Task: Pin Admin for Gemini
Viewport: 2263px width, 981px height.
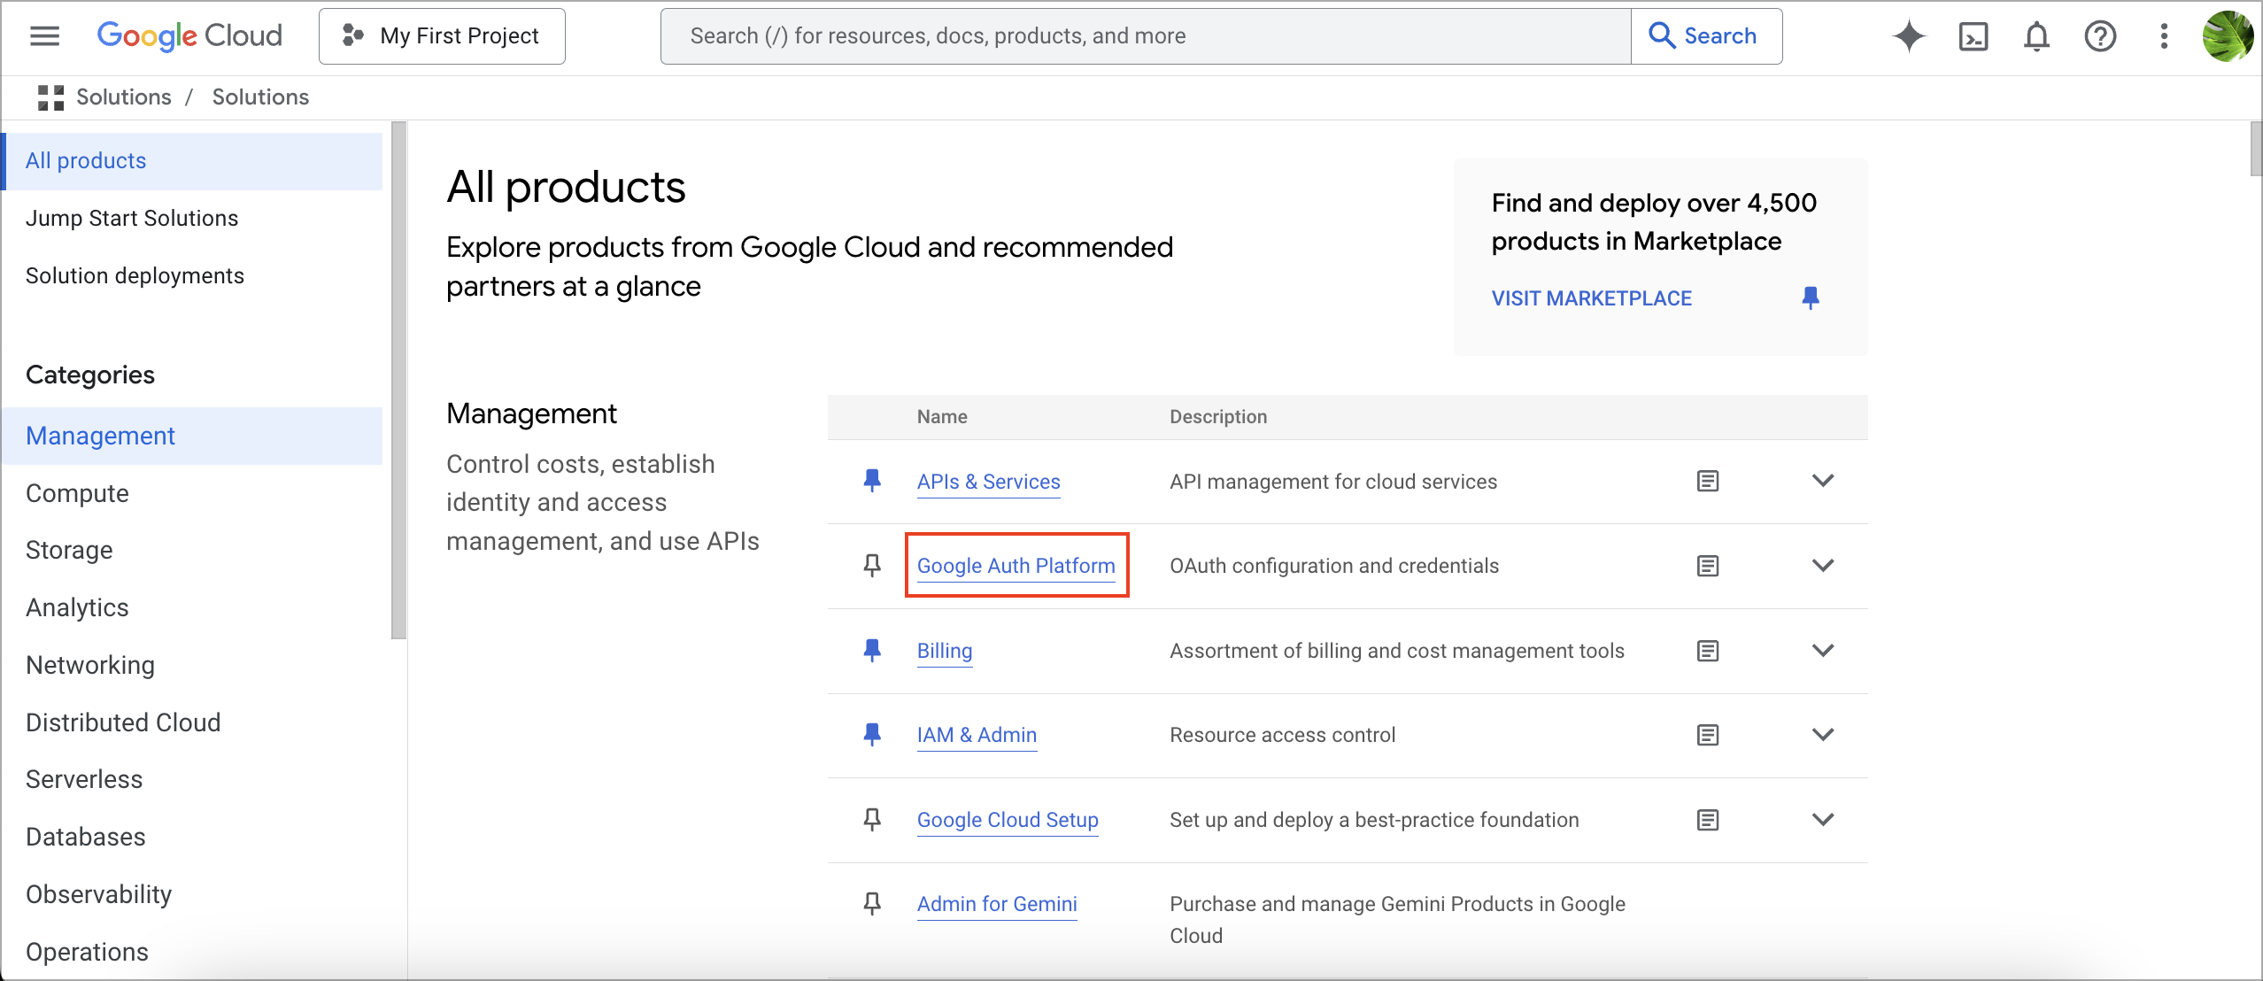Action: pos(872,904)
